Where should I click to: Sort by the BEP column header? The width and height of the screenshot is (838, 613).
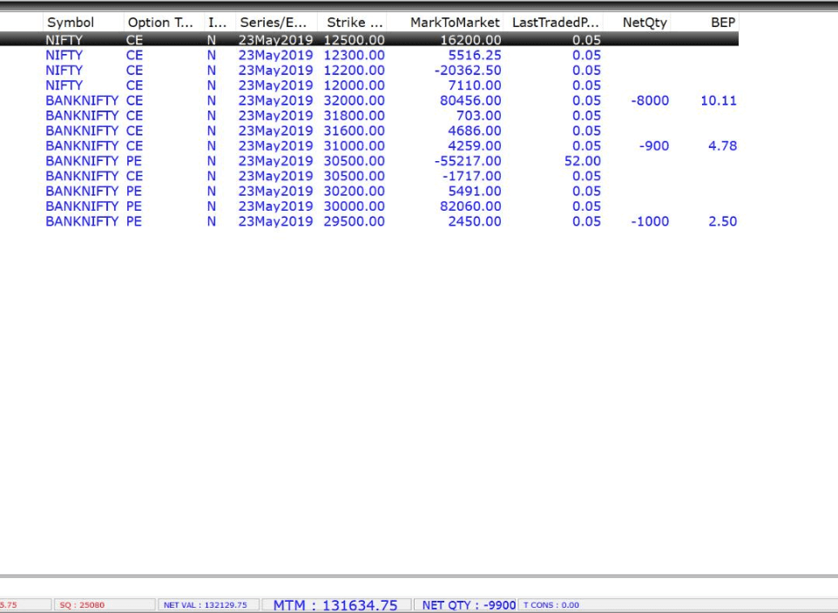(x=705, y=23)
